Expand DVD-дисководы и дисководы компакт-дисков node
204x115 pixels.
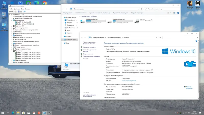point(12,16)
